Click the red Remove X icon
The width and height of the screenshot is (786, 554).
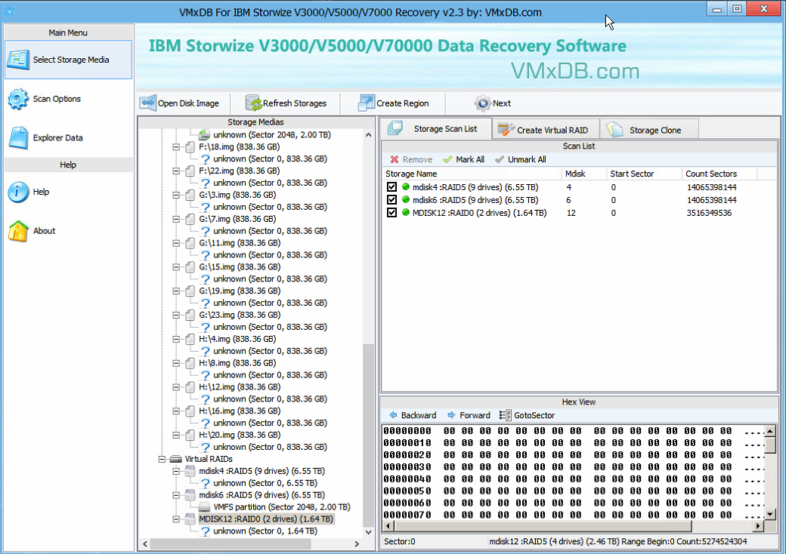click(x=395, y=159)
